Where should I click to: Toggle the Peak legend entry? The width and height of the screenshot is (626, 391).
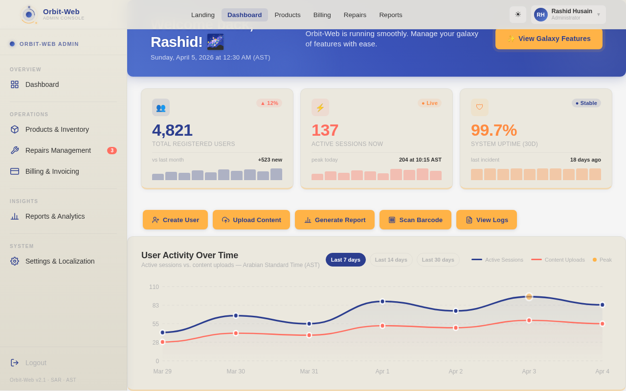[x=602, y=260]
